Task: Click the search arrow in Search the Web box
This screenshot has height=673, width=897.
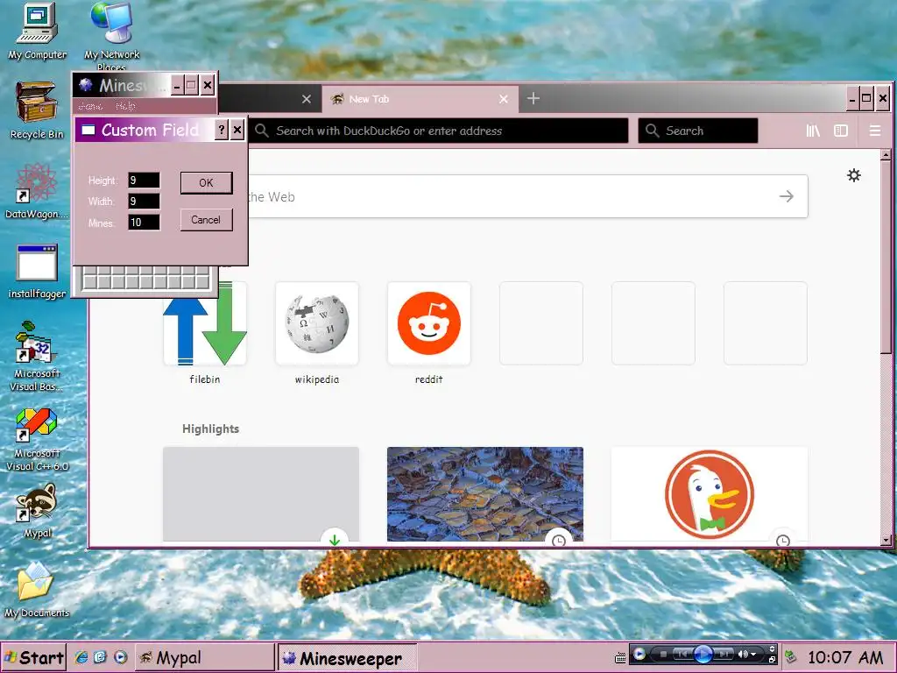Action: click(x=787, y=196)
